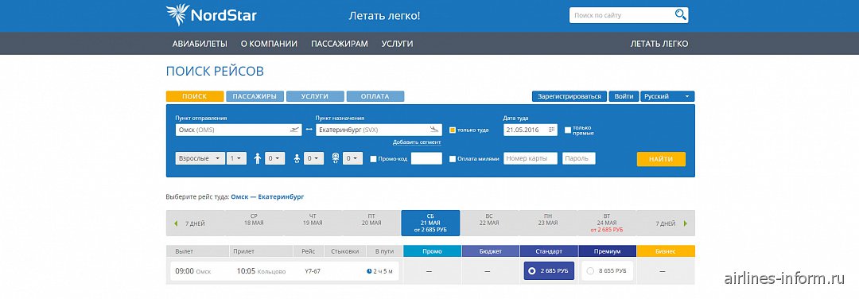This screenshot has width=859, height=299.
Task: Open the calendar icon in the date field
Action: click(x=552, y=130)
